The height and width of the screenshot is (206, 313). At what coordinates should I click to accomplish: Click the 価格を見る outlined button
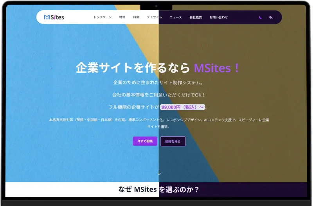[x=173, y=141]
